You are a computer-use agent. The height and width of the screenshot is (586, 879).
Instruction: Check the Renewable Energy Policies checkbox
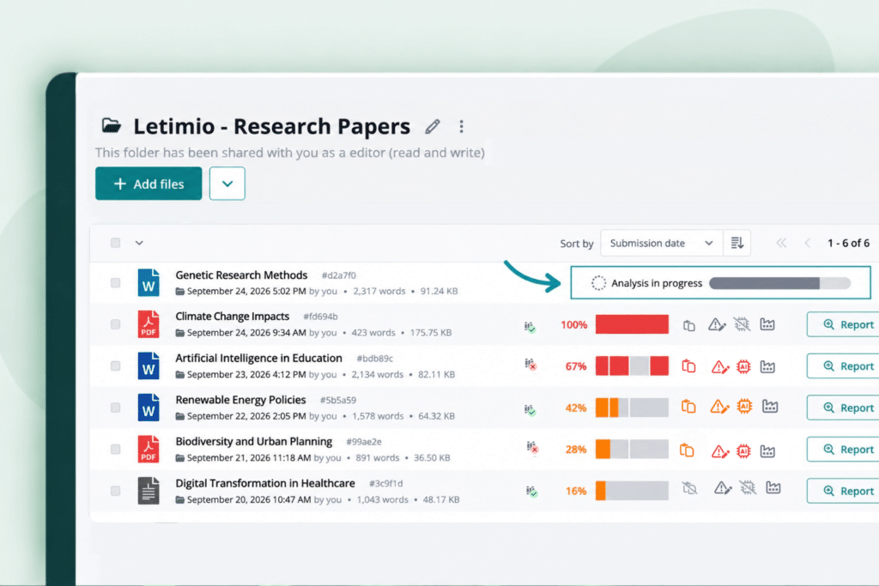coord(116,408)
